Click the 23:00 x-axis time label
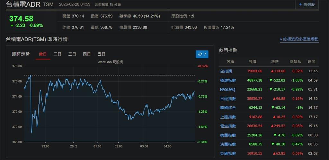 click(x=46, y=147)
